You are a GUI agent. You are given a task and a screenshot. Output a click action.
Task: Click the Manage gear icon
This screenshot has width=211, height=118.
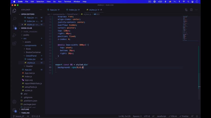point(14,110)
